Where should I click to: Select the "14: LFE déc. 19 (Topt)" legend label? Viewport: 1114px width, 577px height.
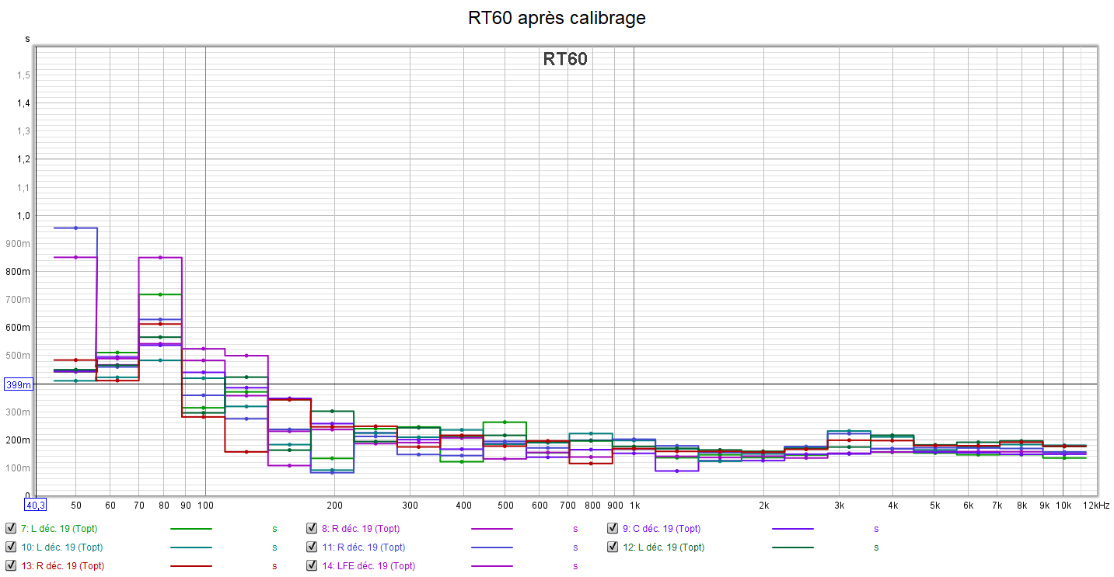click(368, 566)
